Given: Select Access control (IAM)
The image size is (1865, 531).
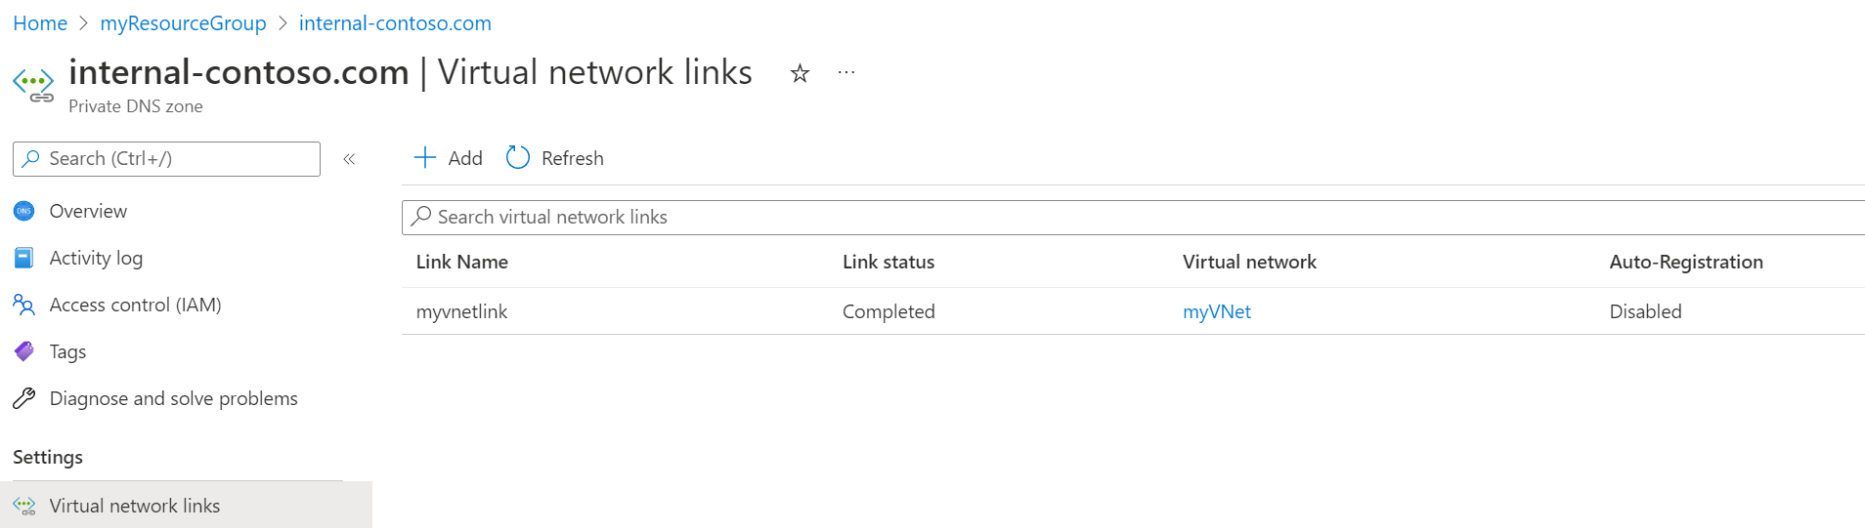Looking at the screenshot, I should pyautogui.click(x=135, y=305).
